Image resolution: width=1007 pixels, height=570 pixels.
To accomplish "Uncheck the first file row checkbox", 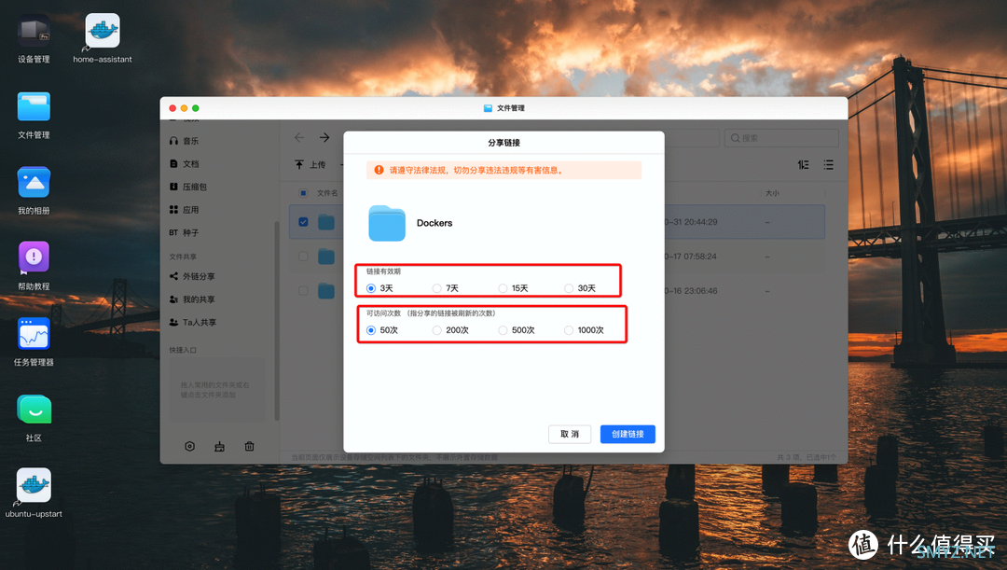I will [x=303, y=222].
